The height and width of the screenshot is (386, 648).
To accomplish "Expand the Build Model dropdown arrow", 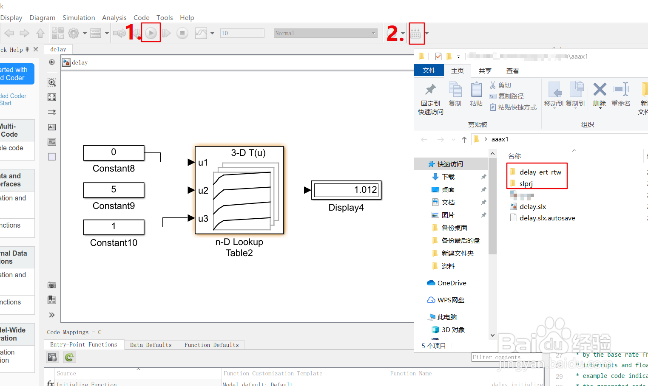I will (426, 33).
